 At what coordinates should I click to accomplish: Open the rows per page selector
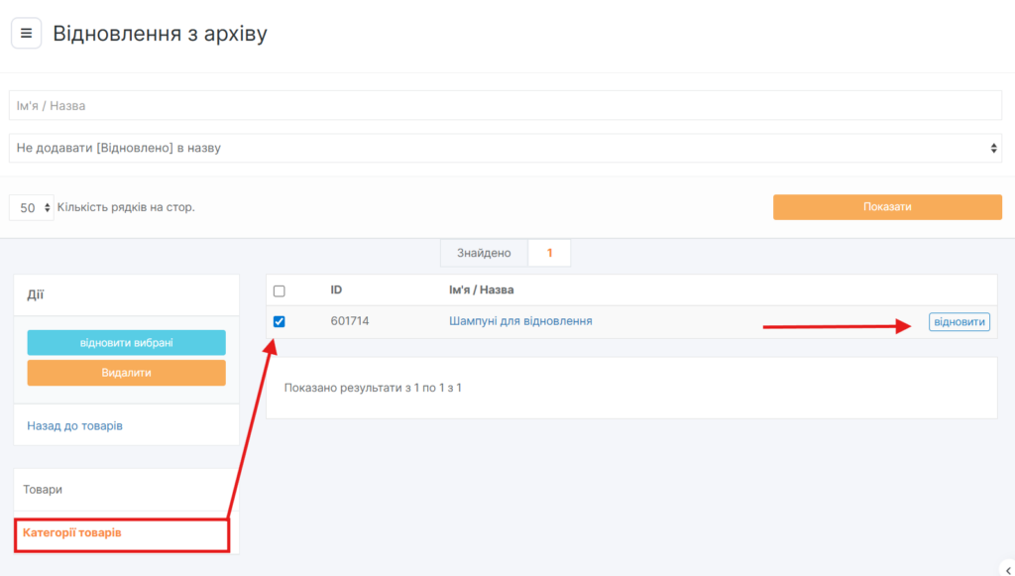(32, 208)
